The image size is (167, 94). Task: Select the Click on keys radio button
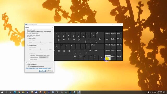coord(28,37)
